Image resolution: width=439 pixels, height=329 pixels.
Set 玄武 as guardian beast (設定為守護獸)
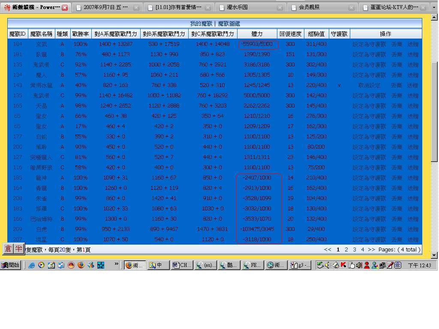369,44
